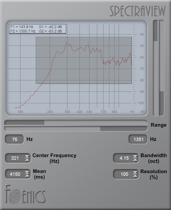The width and height of the screenshot is (171, 210).
Task: Increase the Mean (ms) value with up arrow
Action: (x=27, y=172)
